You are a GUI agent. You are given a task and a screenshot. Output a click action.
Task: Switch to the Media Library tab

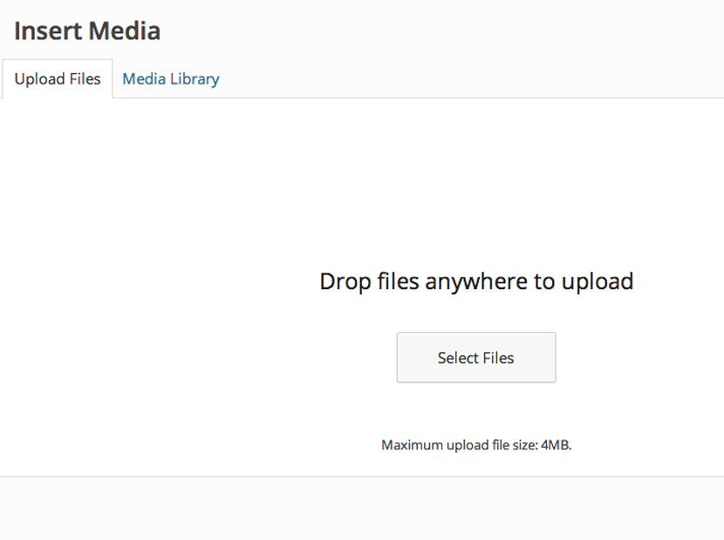[170, 79]
